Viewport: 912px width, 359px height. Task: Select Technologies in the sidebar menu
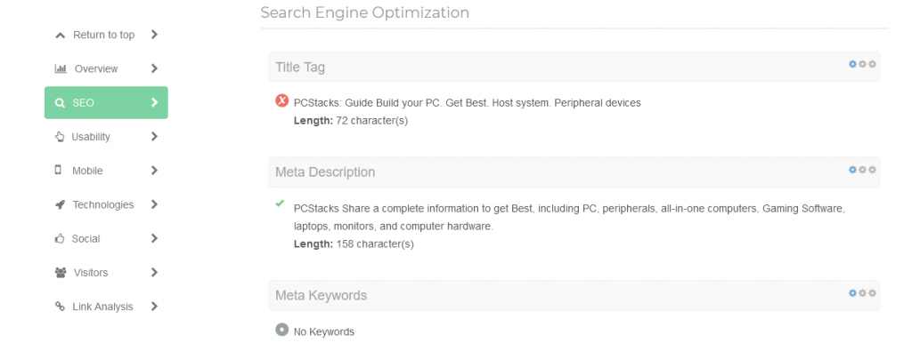(x=107, y=204)
